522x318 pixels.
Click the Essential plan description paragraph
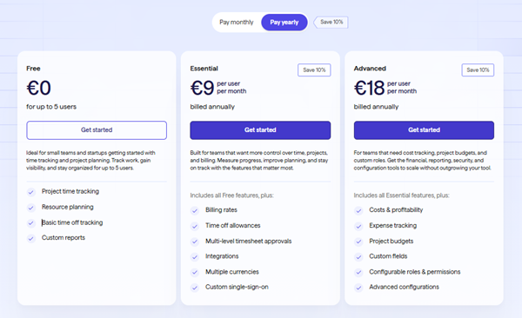[259, 161]
